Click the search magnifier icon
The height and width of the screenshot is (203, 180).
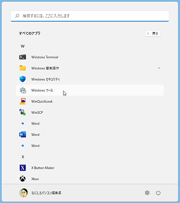[x=17, y=16]
